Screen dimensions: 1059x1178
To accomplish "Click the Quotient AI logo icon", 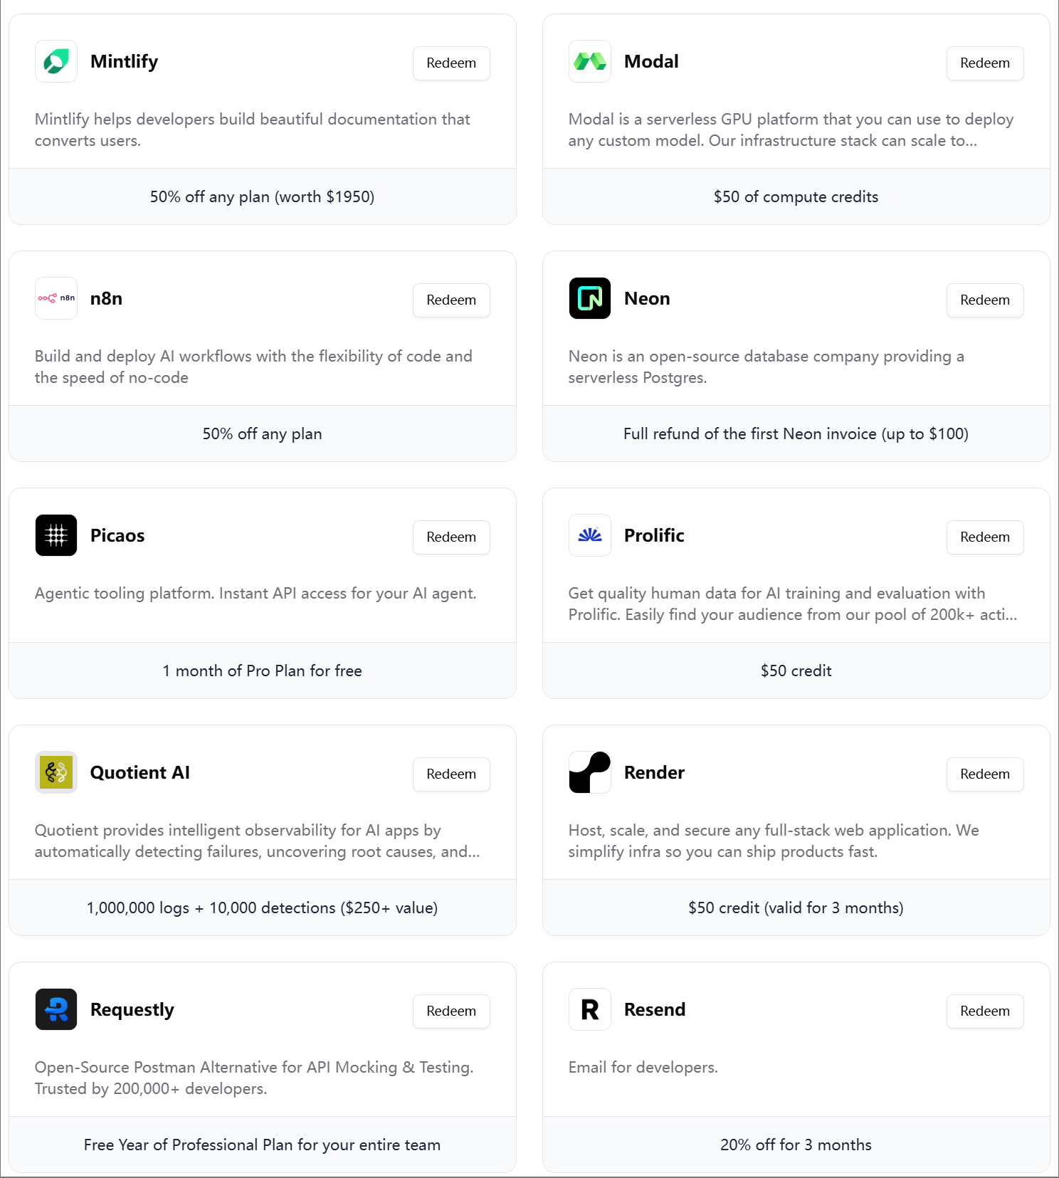I will tap(56, 772).
